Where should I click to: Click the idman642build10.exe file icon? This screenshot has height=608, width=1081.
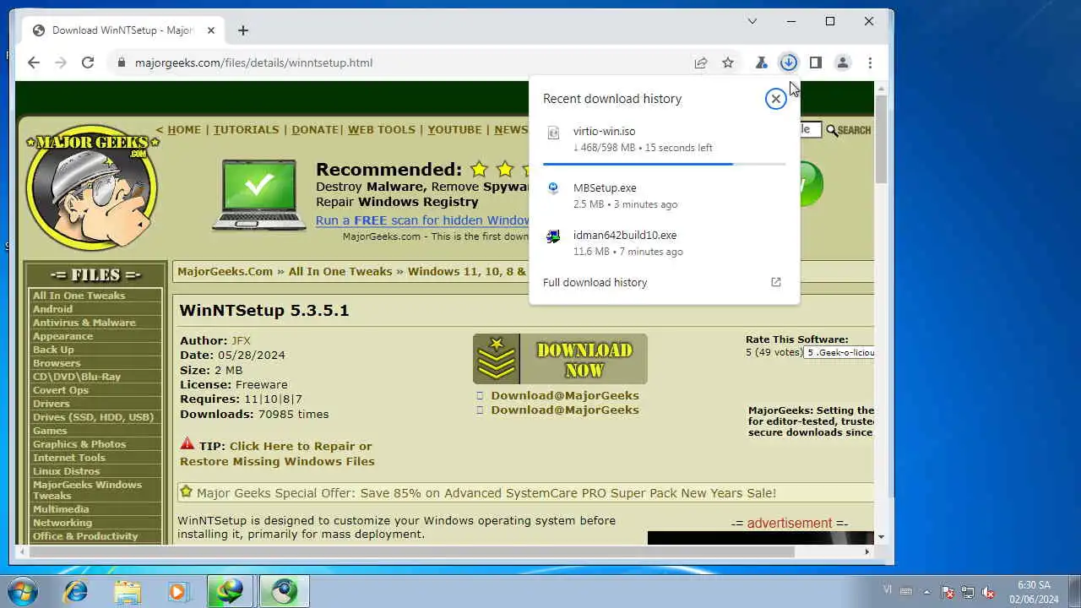(x=553, y=236)
